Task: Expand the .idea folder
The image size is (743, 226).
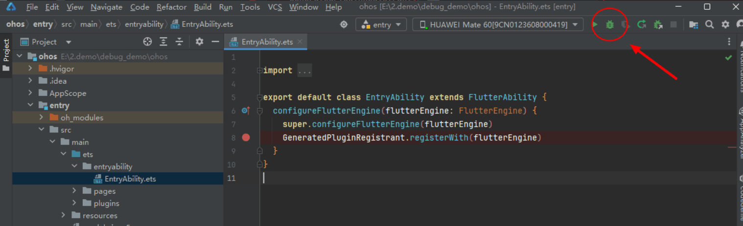Action: (x=30, y=81)
